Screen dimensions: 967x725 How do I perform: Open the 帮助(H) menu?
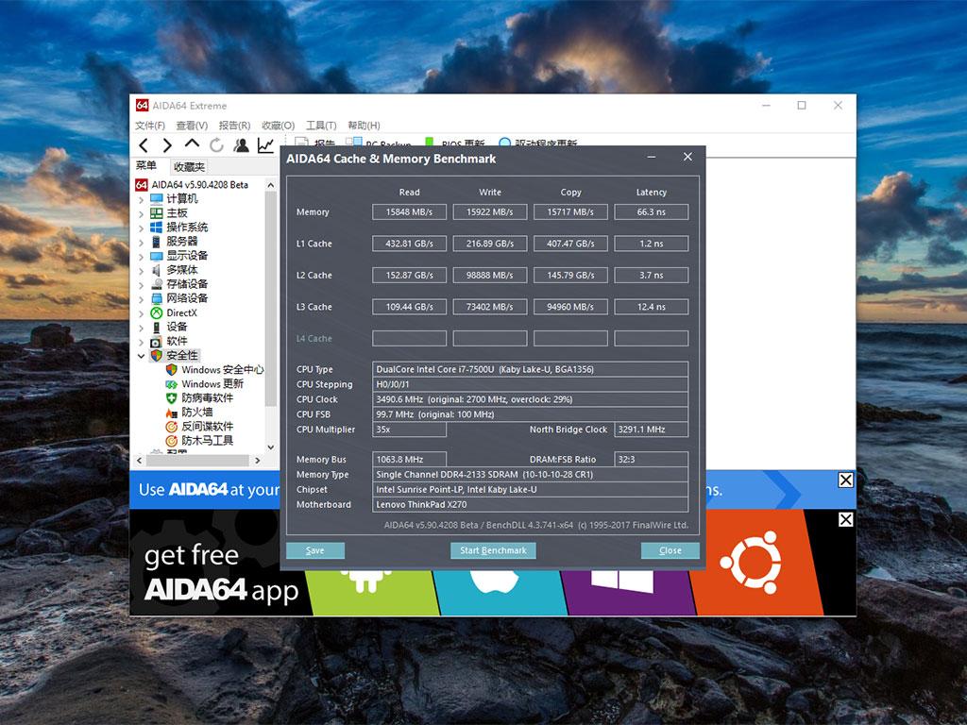pyautogui.click(x=364, y=126)
